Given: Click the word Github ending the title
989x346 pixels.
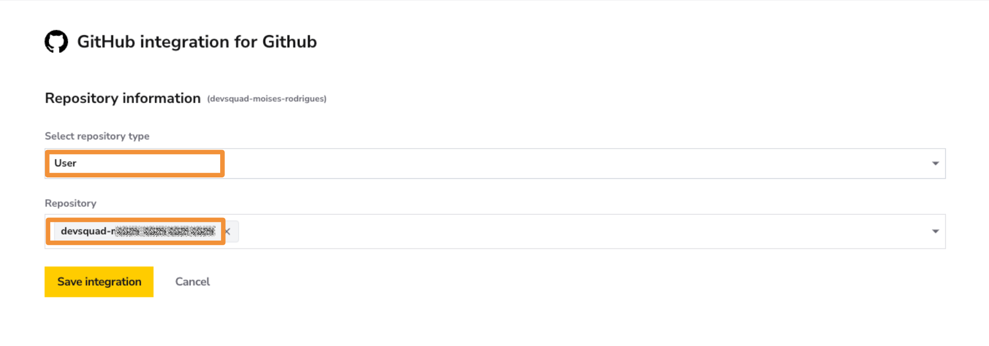Looking at the screenshot, I should pyautogui.click(x=289, y=42).
